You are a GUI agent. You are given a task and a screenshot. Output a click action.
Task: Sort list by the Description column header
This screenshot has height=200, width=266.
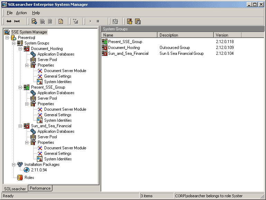pos(186,35)
